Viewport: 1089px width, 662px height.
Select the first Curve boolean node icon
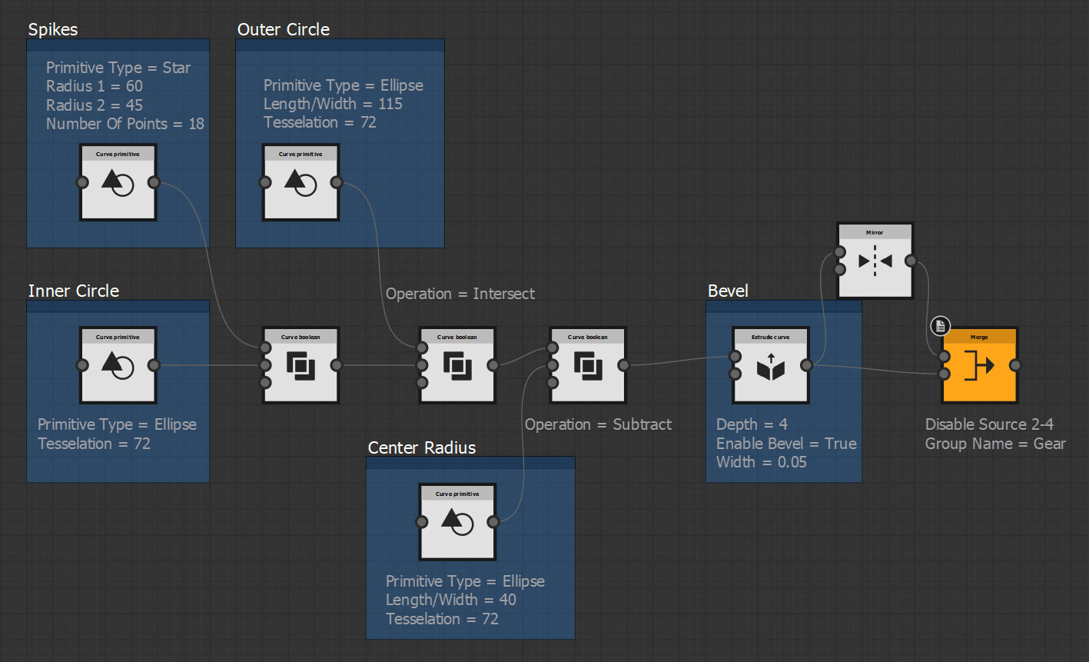point(300,366)
